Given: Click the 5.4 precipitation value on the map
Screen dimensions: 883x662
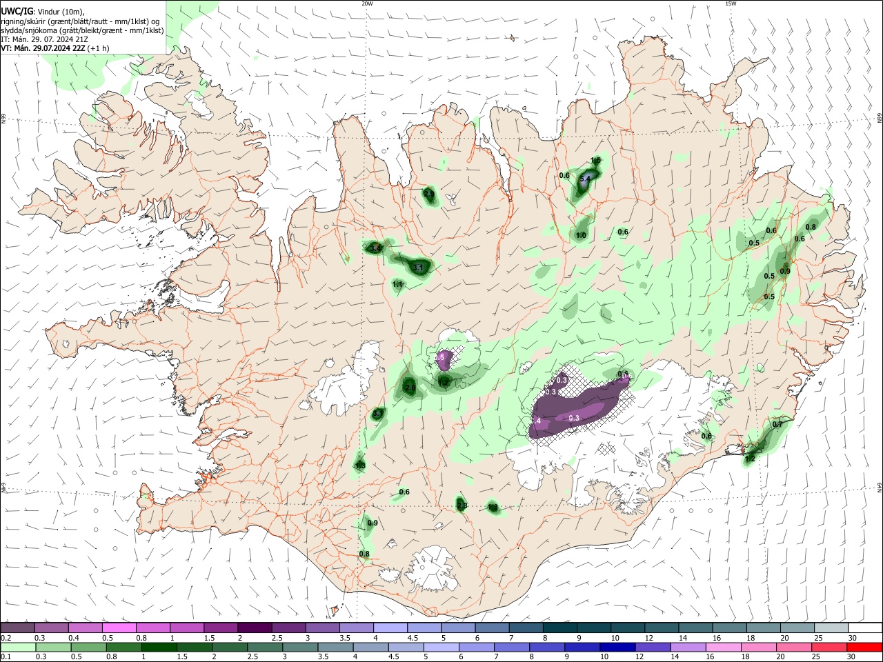Looking at the screenshot, I should coord(586,179).
